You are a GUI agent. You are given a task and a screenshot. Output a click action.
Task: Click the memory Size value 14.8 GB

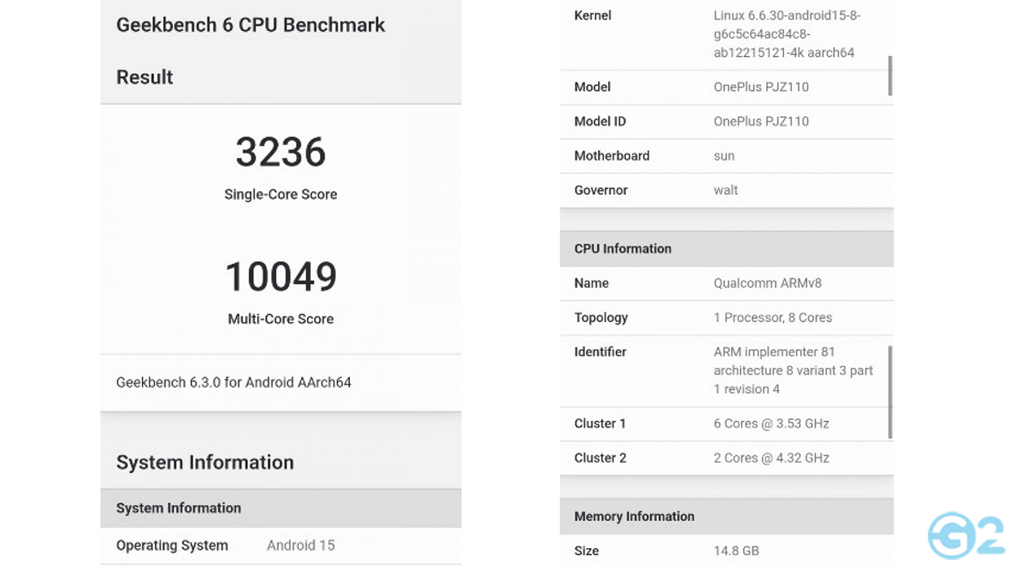[726, 551]
